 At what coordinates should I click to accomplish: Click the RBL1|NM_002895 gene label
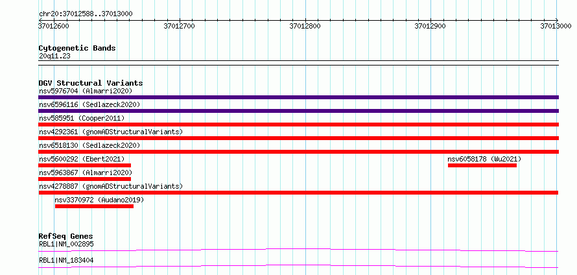tap(66, 244)
